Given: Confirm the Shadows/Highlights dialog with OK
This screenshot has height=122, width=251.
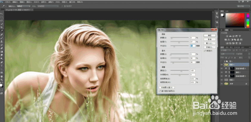Looking at the screenshot, I should pos(210,35).
